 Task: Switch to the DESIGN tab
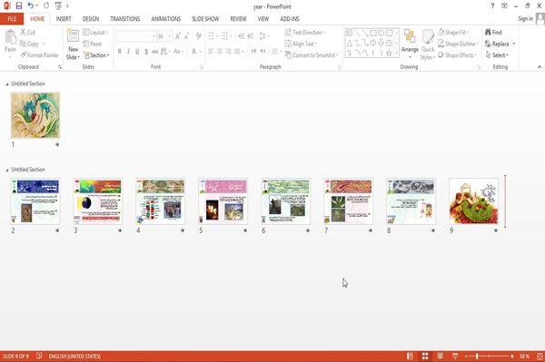click(91, 19)
